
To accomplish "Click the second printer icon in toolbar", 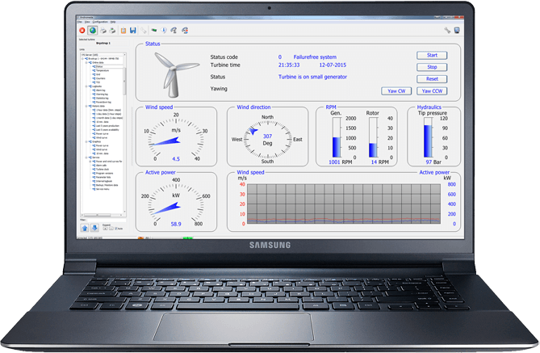I will [x=112, y=31].
